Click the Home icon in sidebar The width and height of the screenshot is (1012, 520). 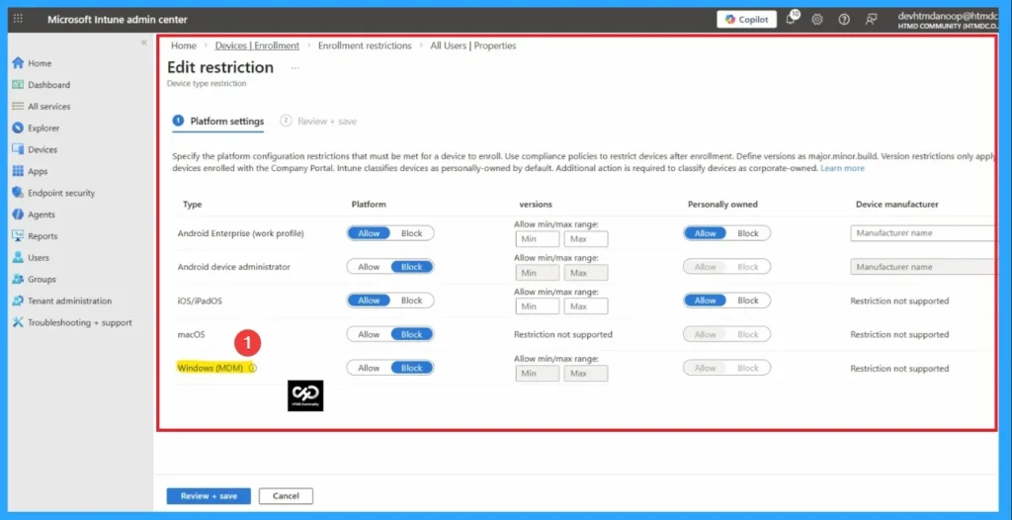point(18,63)
